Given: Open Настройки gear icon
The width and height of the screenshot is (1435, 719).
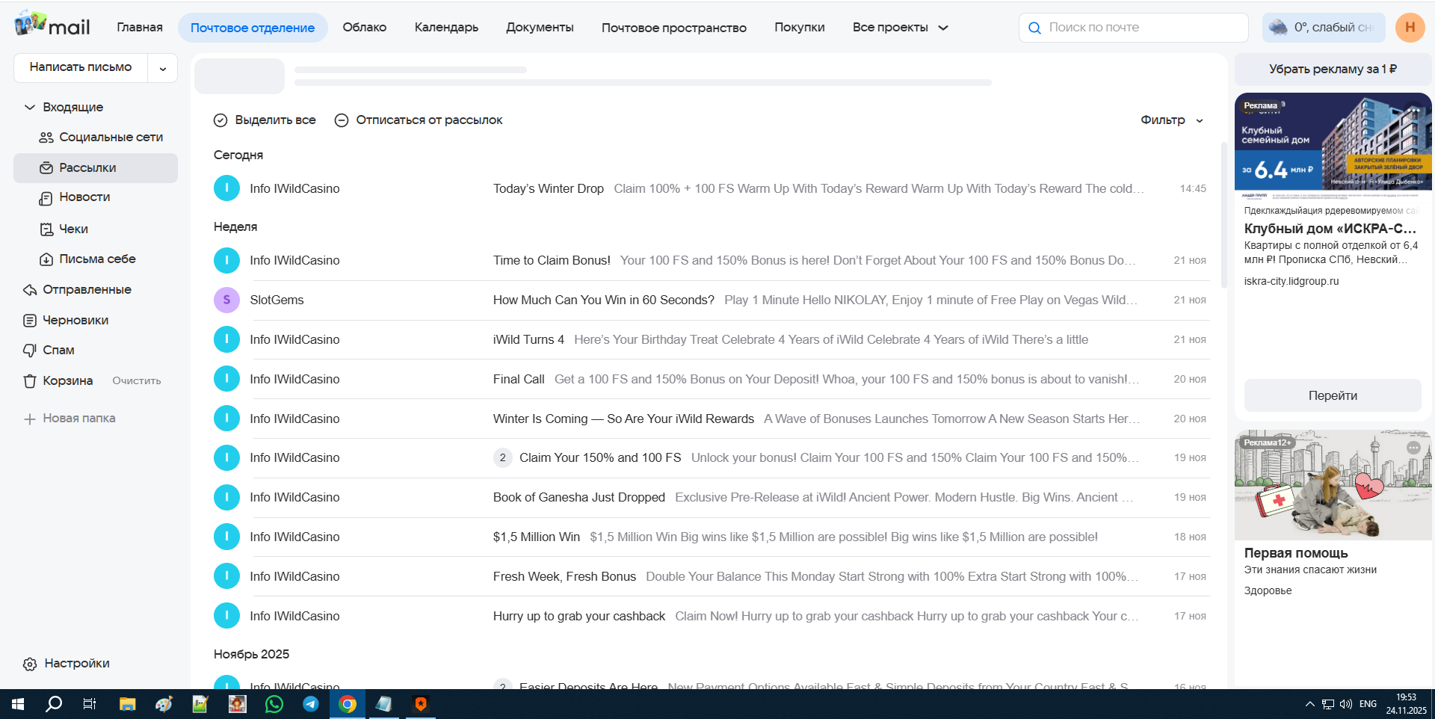Looking at the screenshot, I should 30,664.
